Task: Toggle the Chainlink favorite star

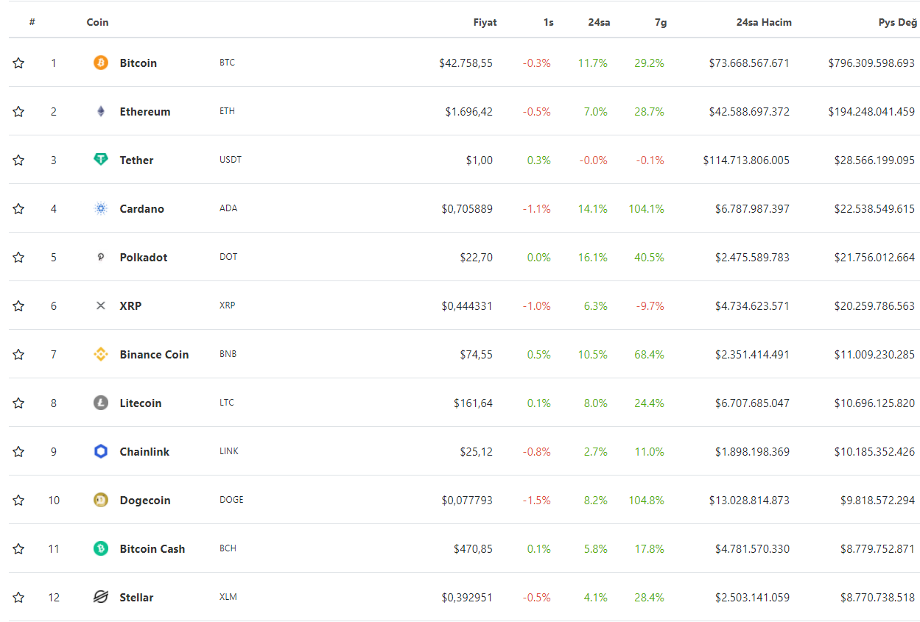Action: coord(18,452)
